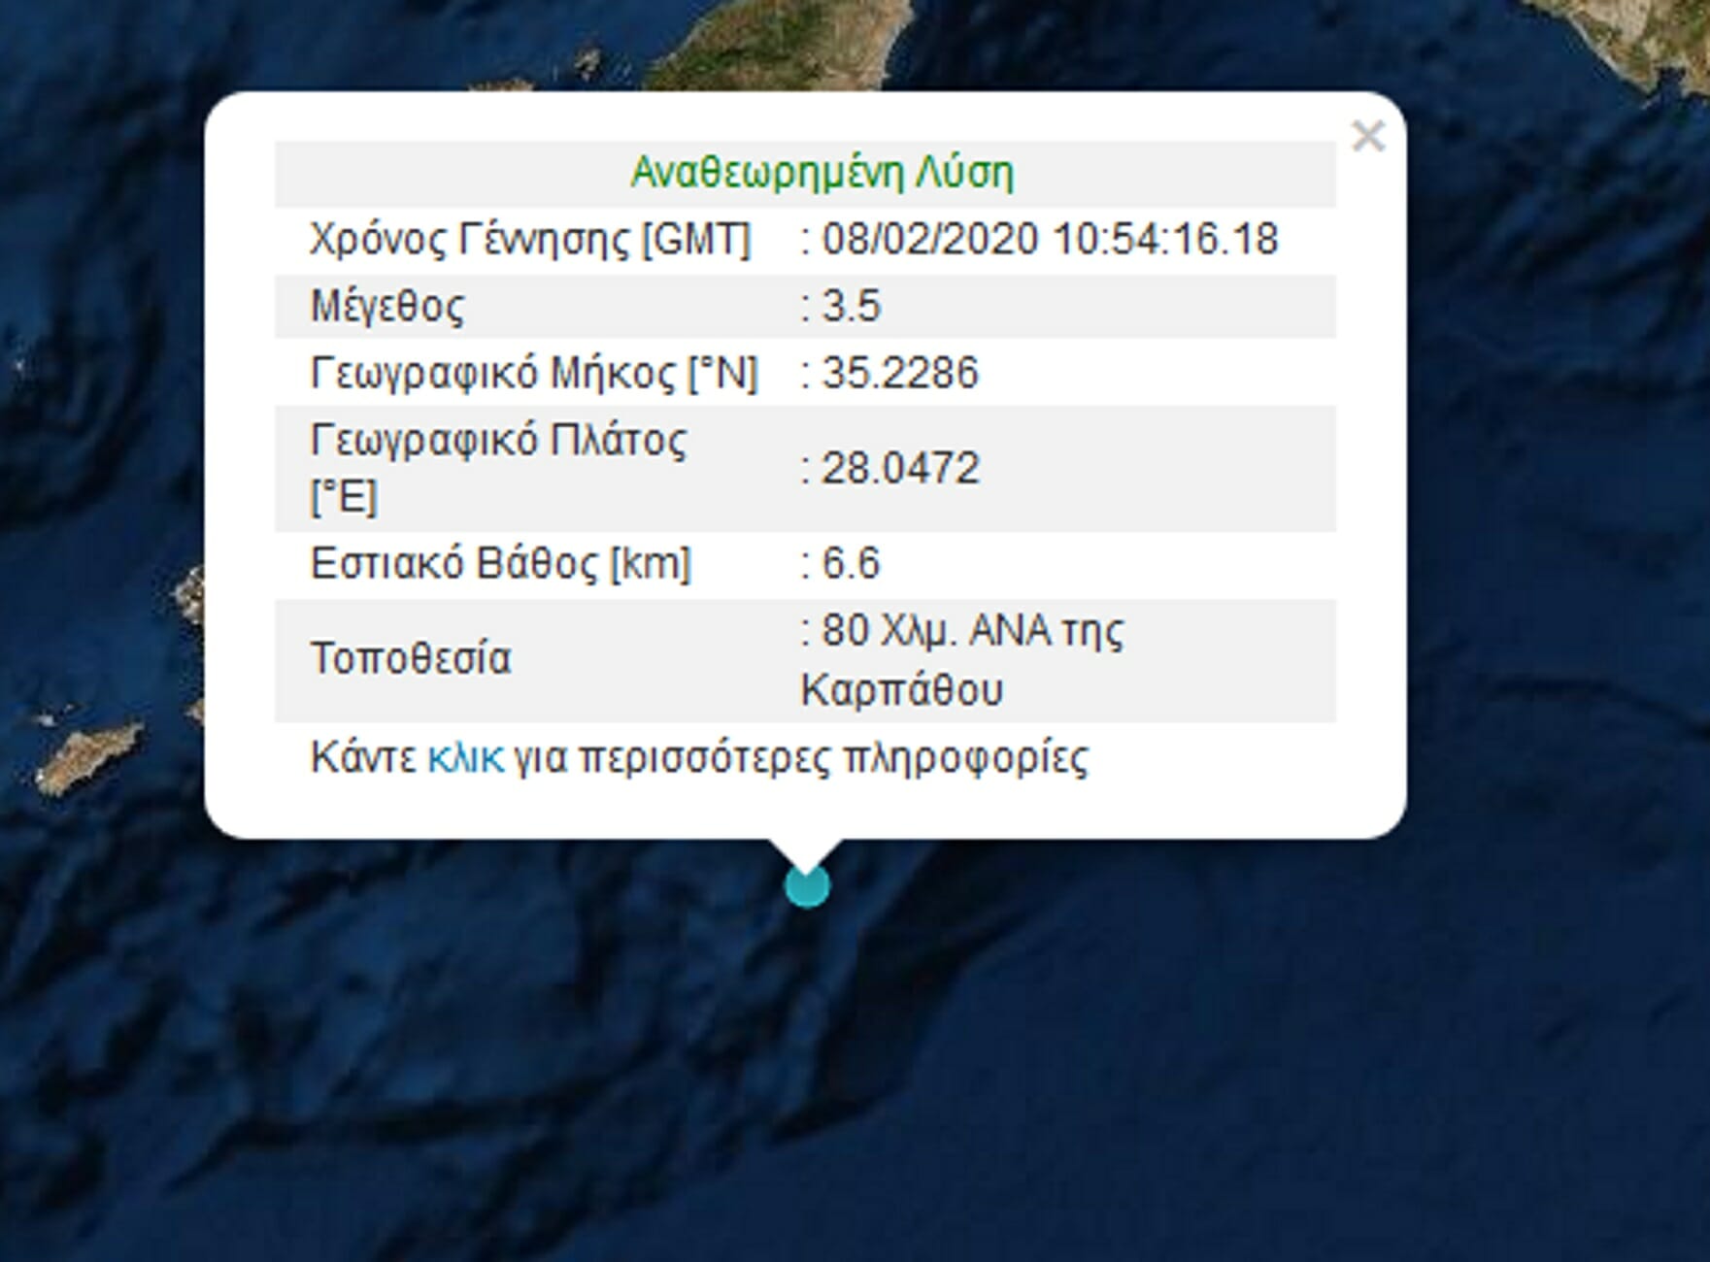
Task: Click the 'Εστιακό Βάθος [km]' label
Action: click(x=500, y=563)
